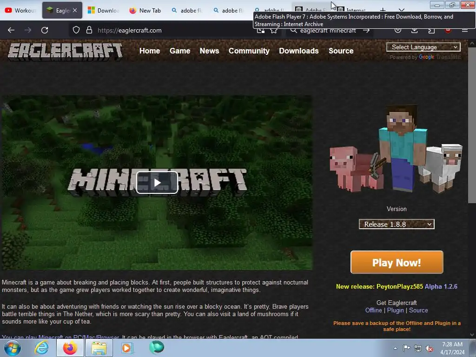This screenshot has width=476, height=357.
Task: Open the News nav menu item
Action: tap(210, 51)
